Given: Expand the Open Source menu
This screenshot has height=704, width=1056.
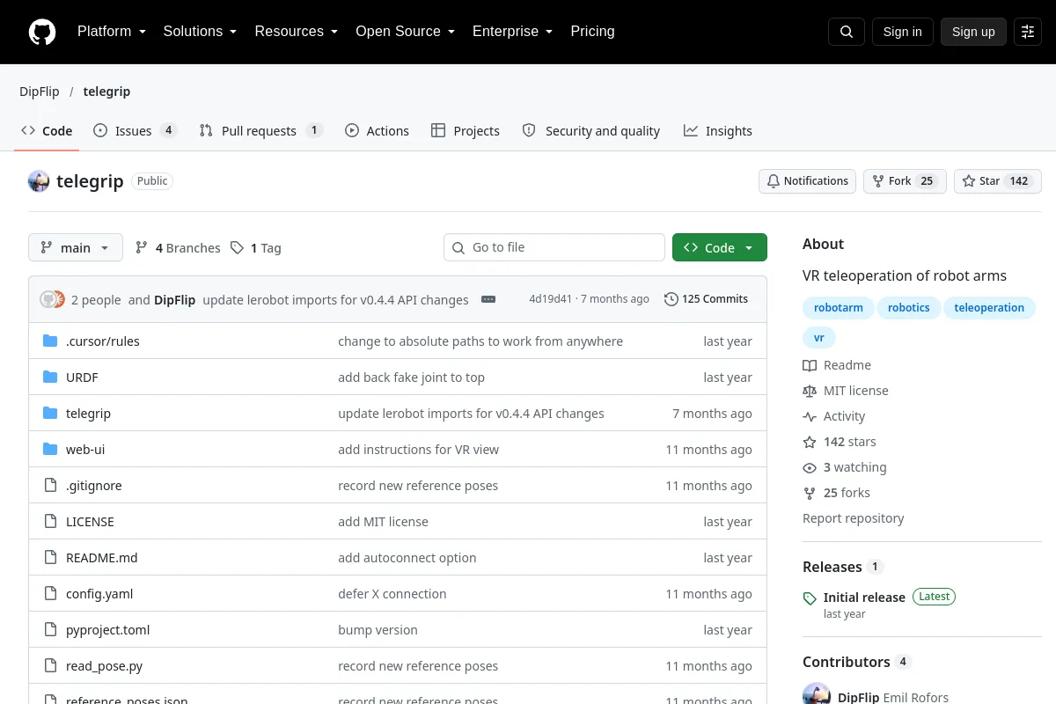Looking at the screenshot, I should (x=406, y=32).
